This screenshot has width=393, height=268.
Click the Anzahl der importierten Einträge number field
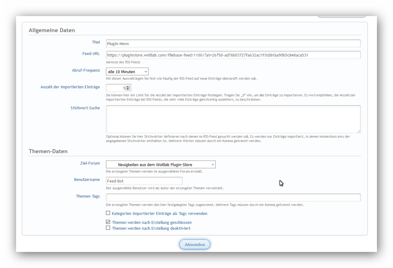116,88
